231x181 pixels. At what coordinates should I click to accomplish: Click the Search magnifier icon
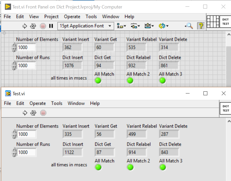[189, 26]
